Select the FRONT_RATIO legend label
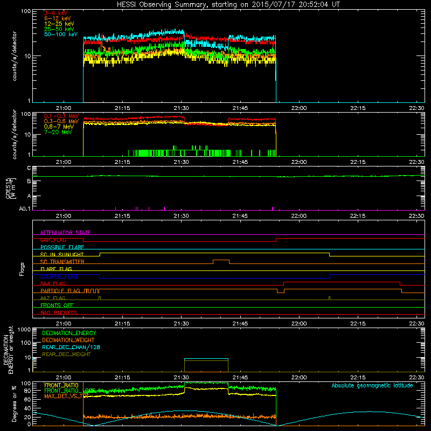The height and width of the screenshot is (431, 431). 61,385
